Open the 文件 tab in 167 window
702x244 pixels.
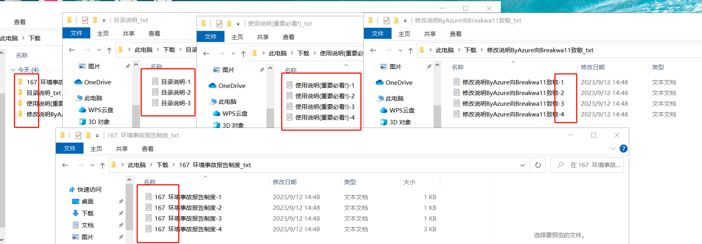(x=70, y=148)
